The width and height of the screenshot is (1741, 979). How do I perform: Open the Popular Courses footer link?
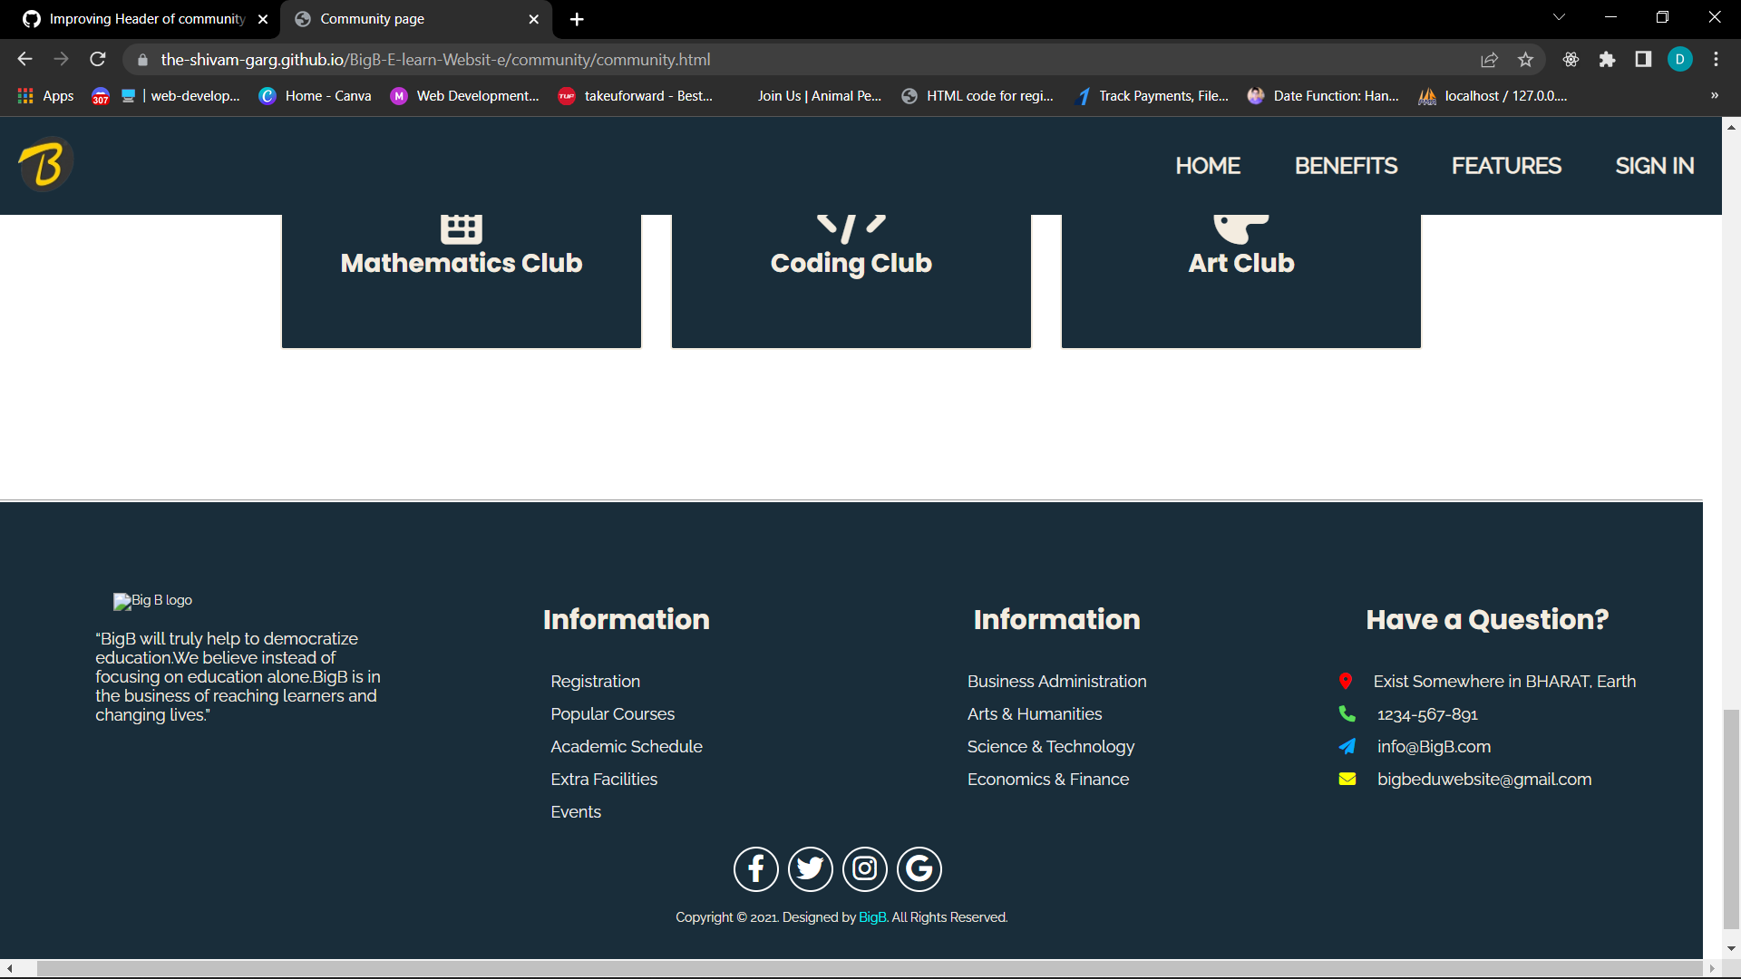click(612, 714)
